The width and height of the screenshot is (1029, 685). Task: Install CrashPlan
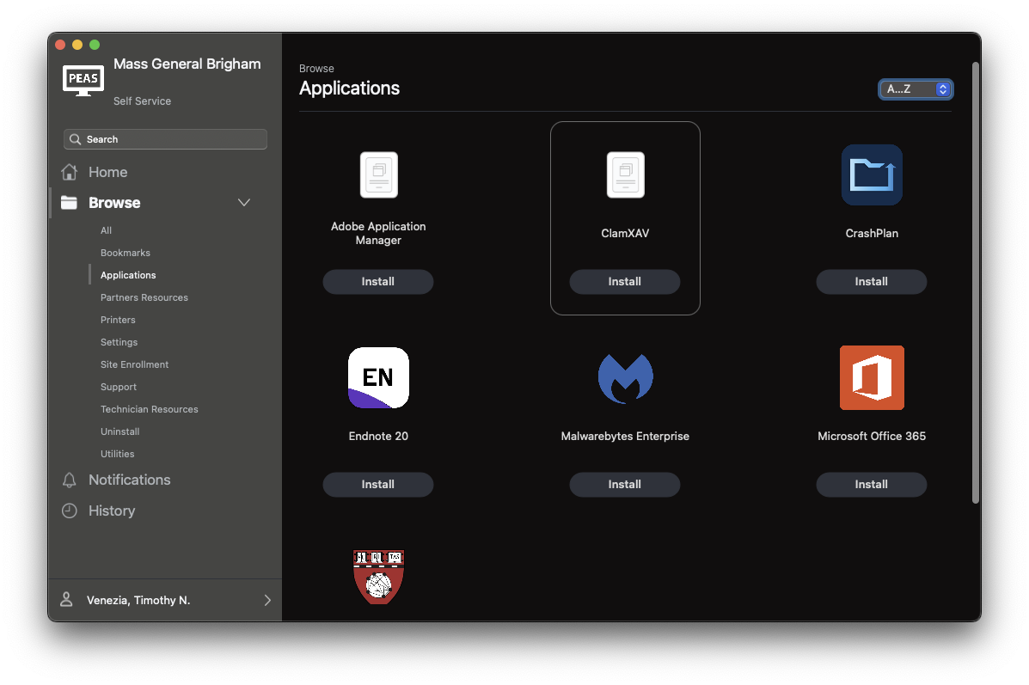pyautogui.click(x=872, y=282)
